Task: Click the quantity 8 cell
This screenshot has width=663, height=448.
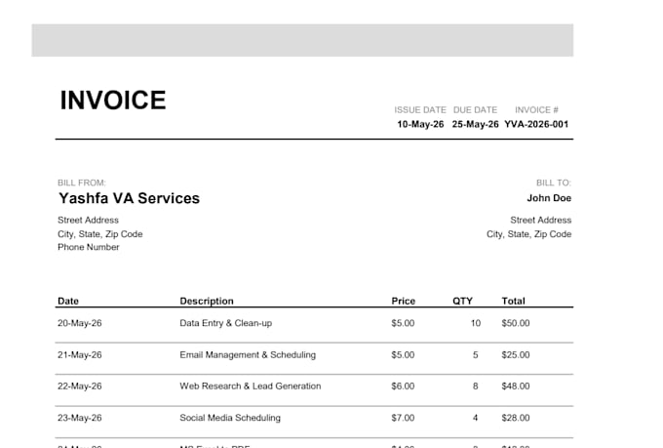Action: pyautogui.click(x=475, y=387)
